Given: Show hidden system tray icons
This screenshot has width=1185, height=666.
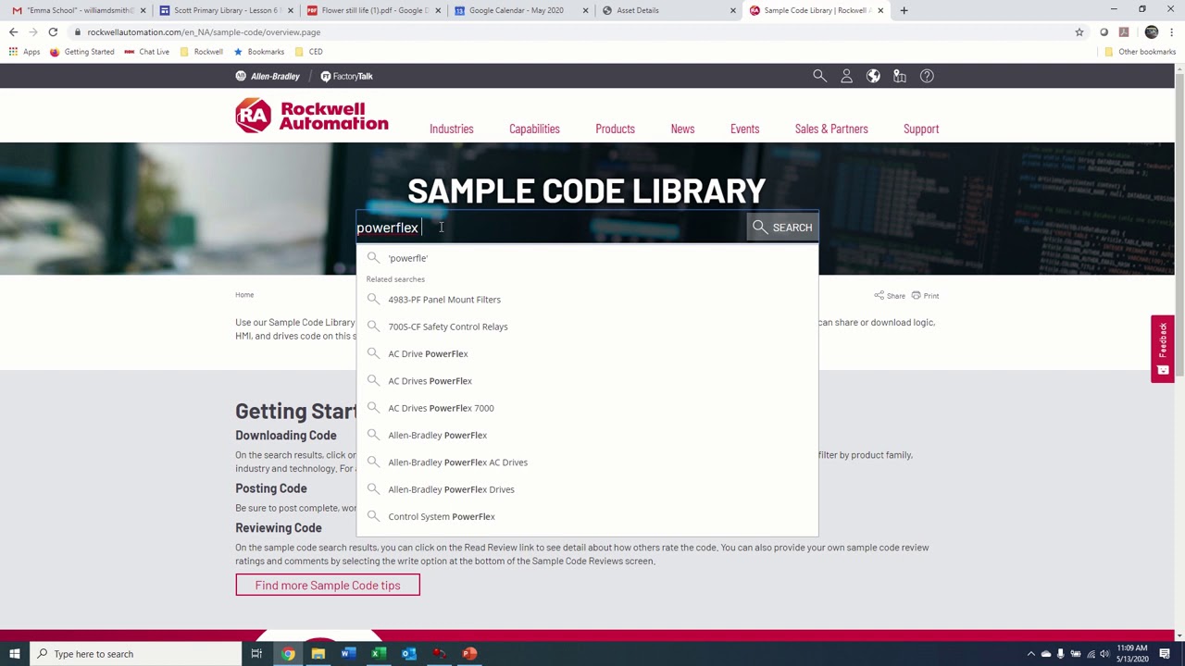Looking at the screenshot, I should tap(1030, 654).
